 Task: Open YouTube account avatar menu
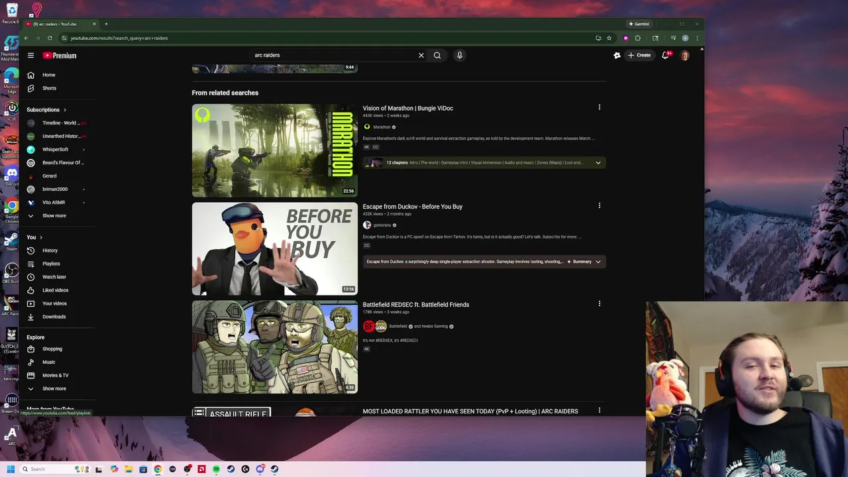coord(684,56)
